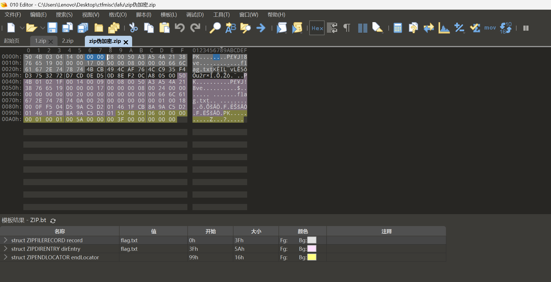Click the Undo arrow icon
This screenshot has height=282, width=551.
point(180,28)
